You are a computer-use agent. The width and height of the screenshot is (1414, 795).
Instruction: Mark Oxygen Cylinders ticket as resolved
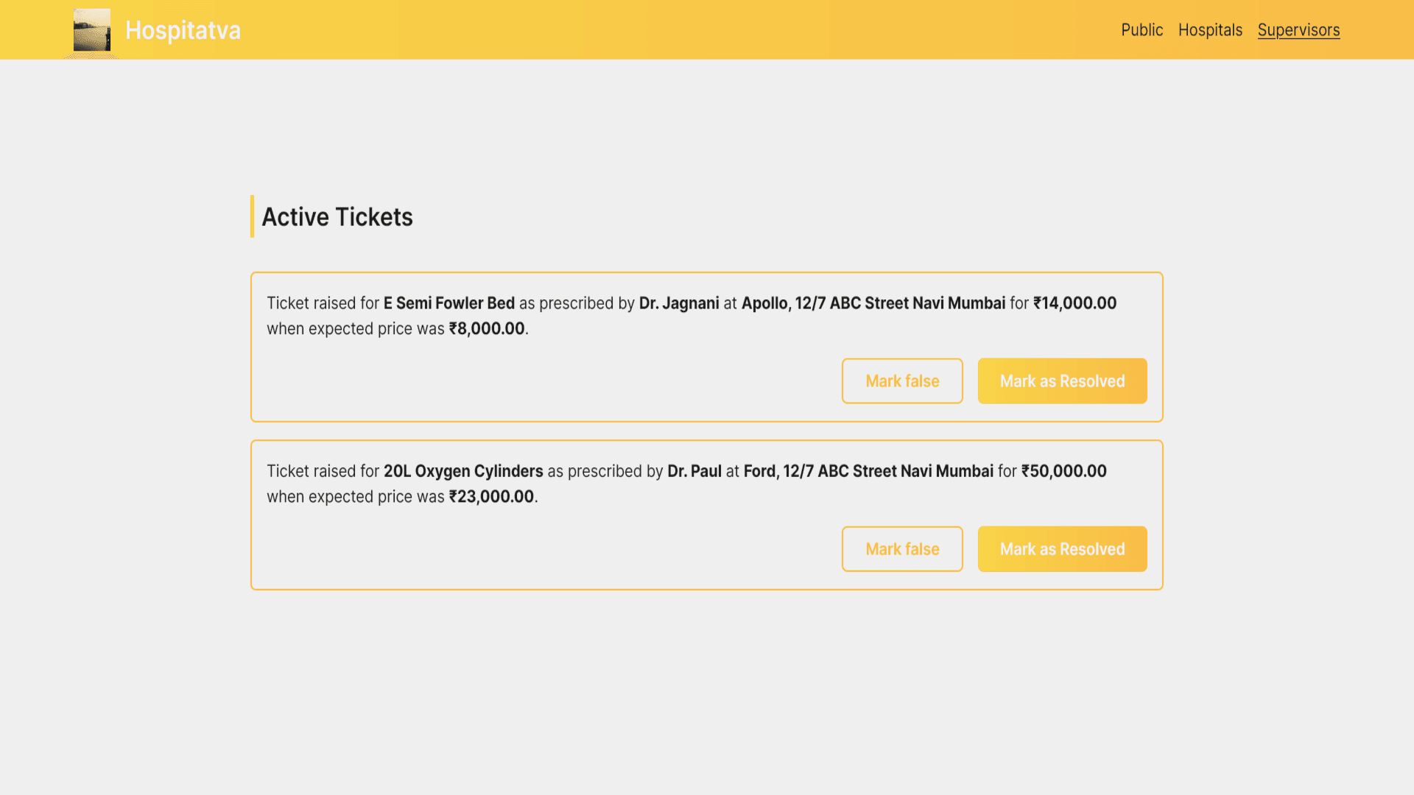(1062, 549)
